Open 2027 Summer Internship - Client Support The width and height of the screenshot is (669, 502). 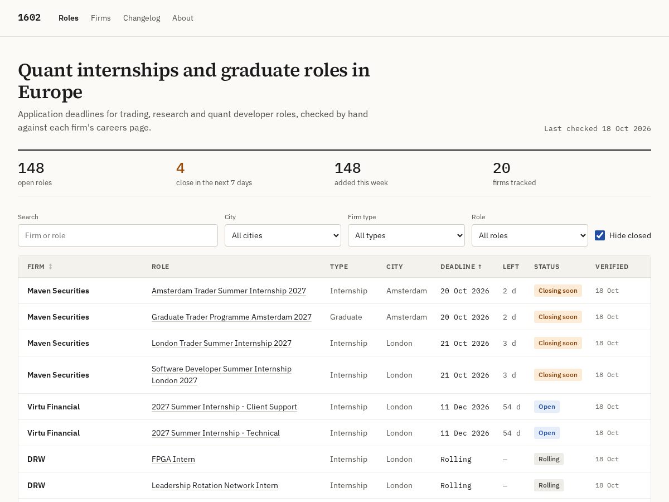pos(224,407)
